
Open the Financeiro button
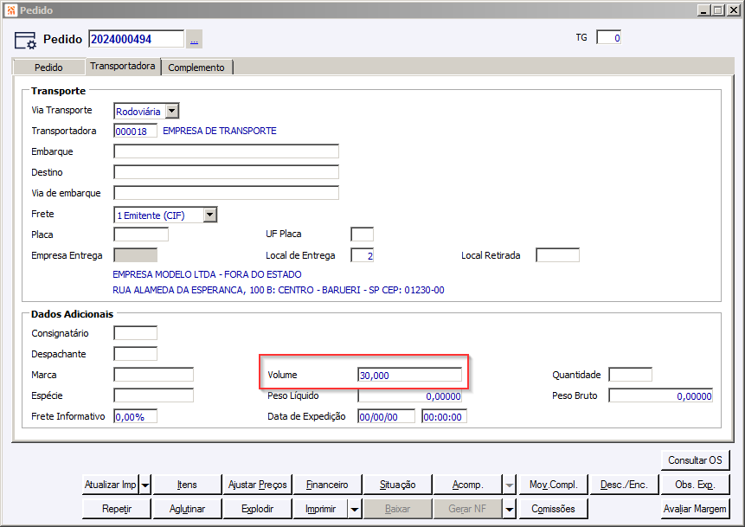click(327, 485)
